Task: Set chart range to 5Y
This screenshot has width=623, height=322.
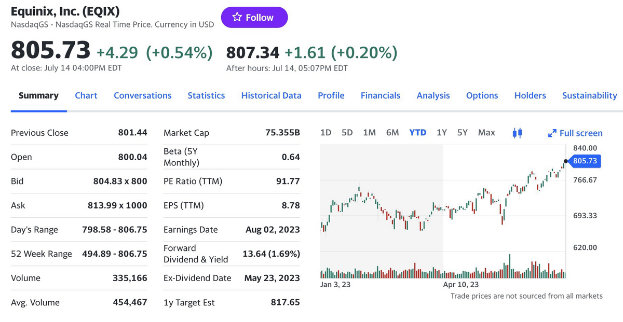Action: 462,132
